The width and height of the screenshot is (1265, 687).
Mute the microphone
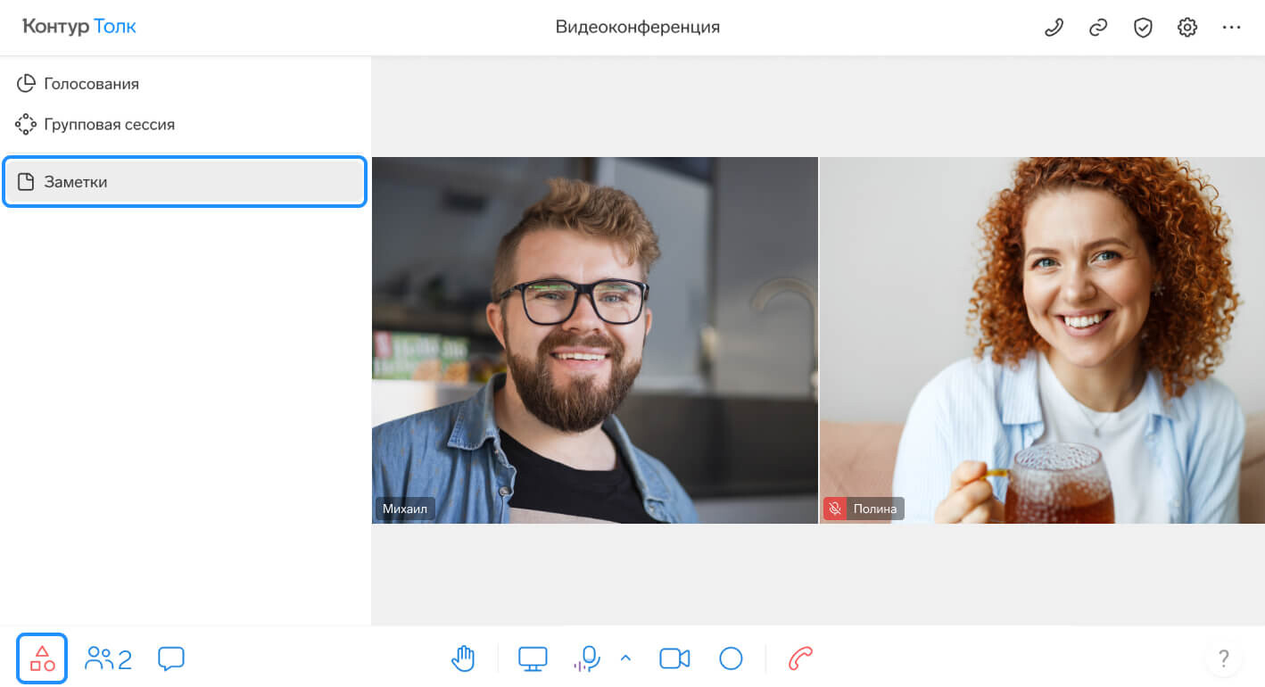[586, 659]
